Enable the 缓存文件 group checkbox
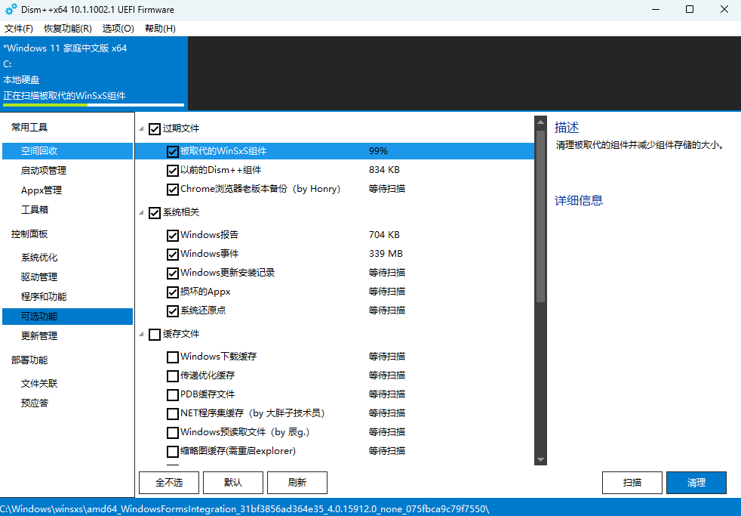 click(x=155, y=335)
